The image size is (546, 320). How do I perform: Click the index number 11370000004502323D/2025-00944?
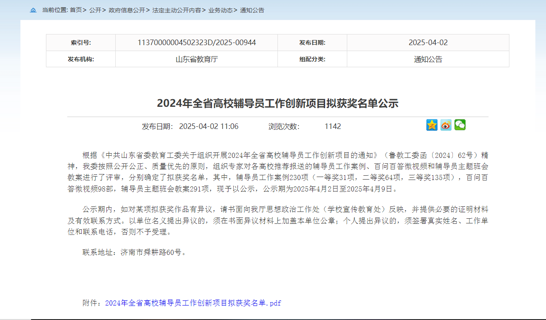(197, 43)
